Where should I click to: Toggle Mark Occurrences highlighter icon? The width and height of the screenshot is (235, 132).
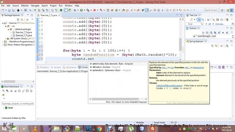tap(147, 10)
